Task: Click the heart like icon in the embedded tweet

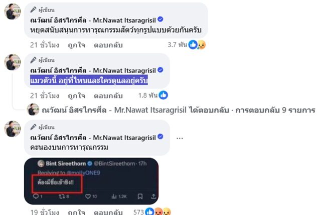Action: point(88,196)
